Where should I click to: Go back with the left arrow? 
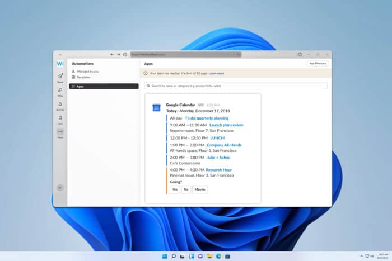click(x=112, y=54)
